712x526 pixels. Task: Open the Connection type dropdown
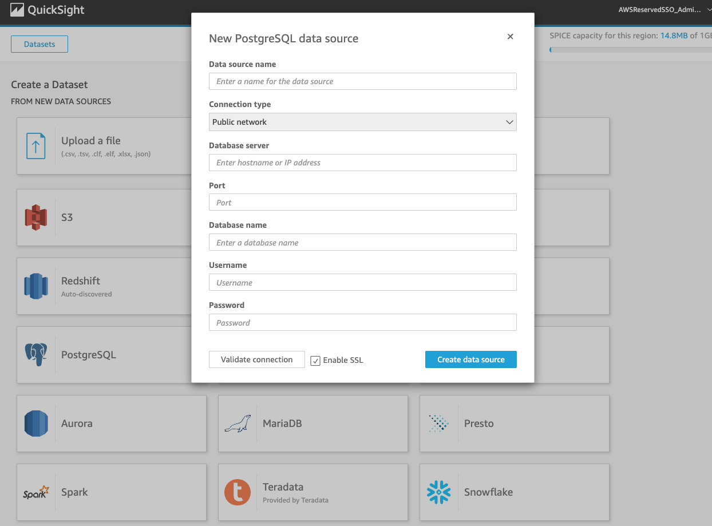(362, 122)
